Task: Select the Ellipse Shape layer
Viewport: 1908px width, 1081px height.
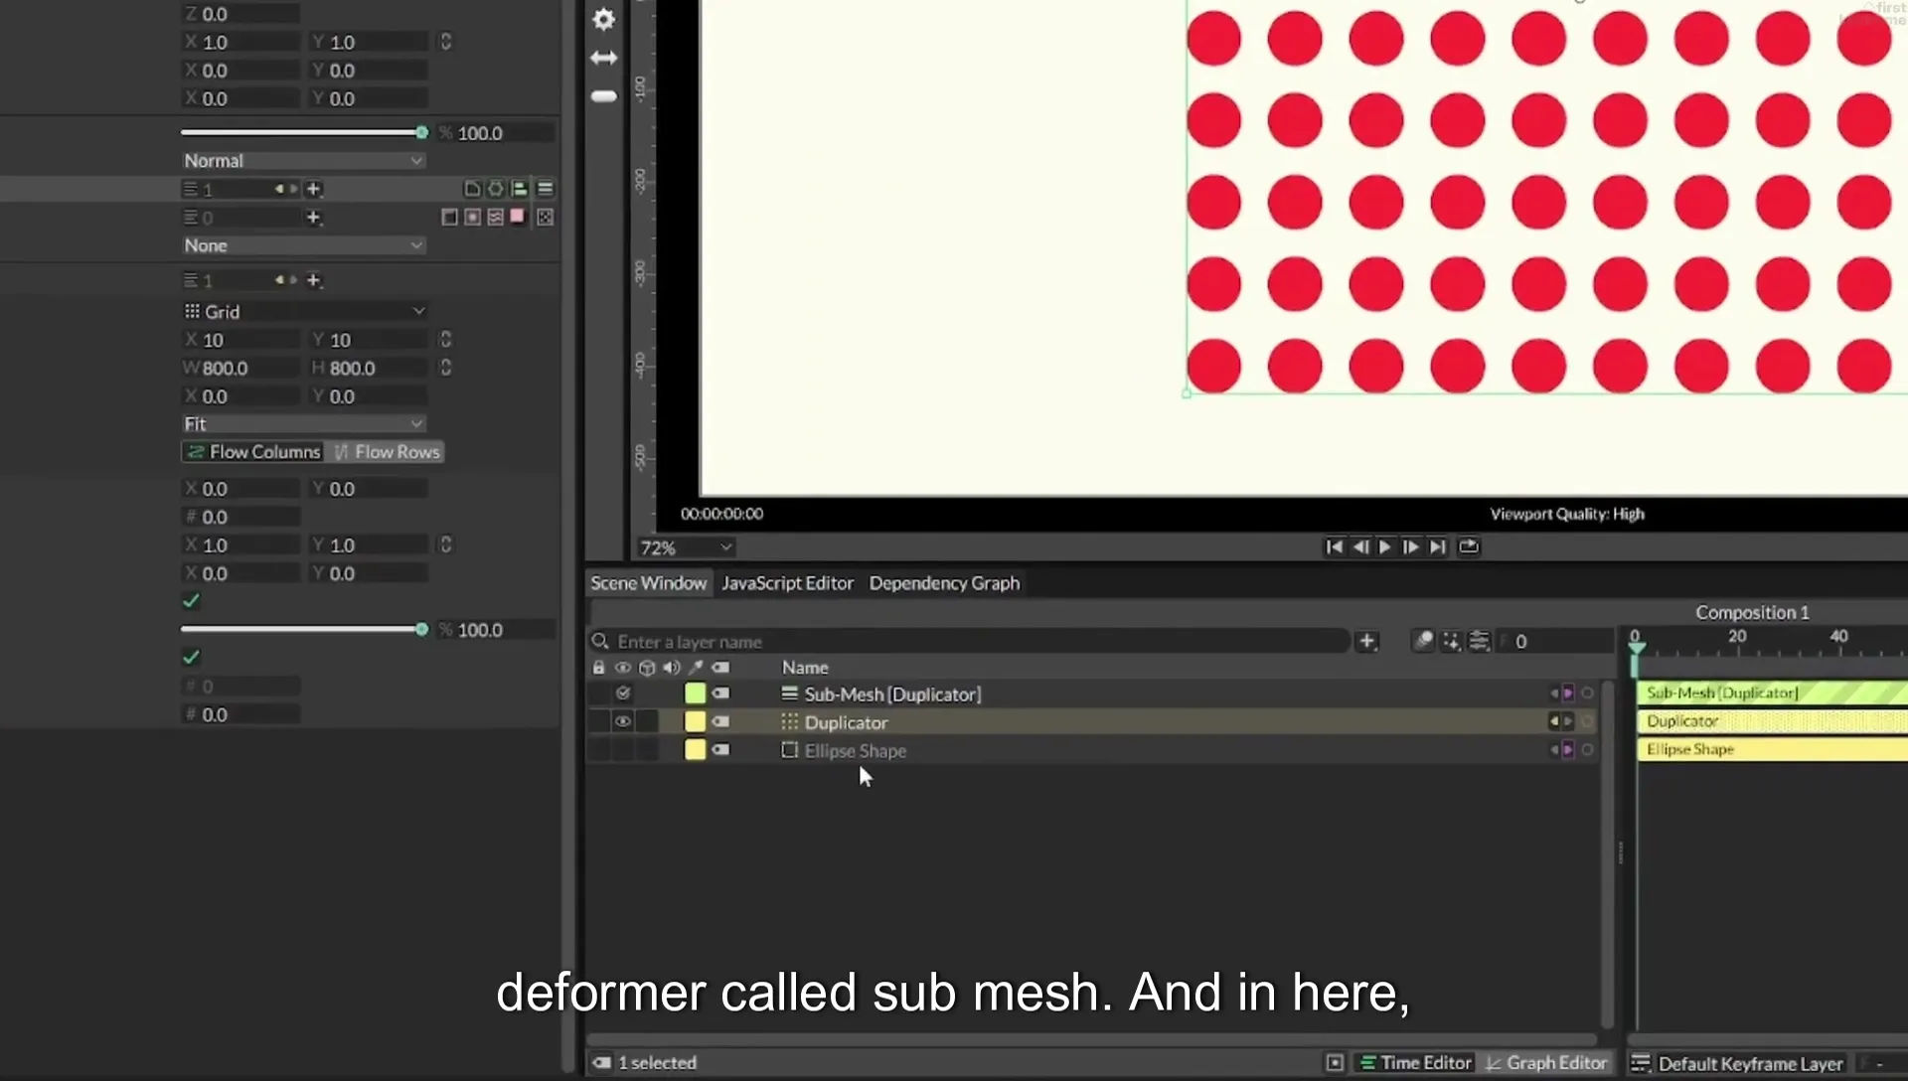Action: coord(855,751)
